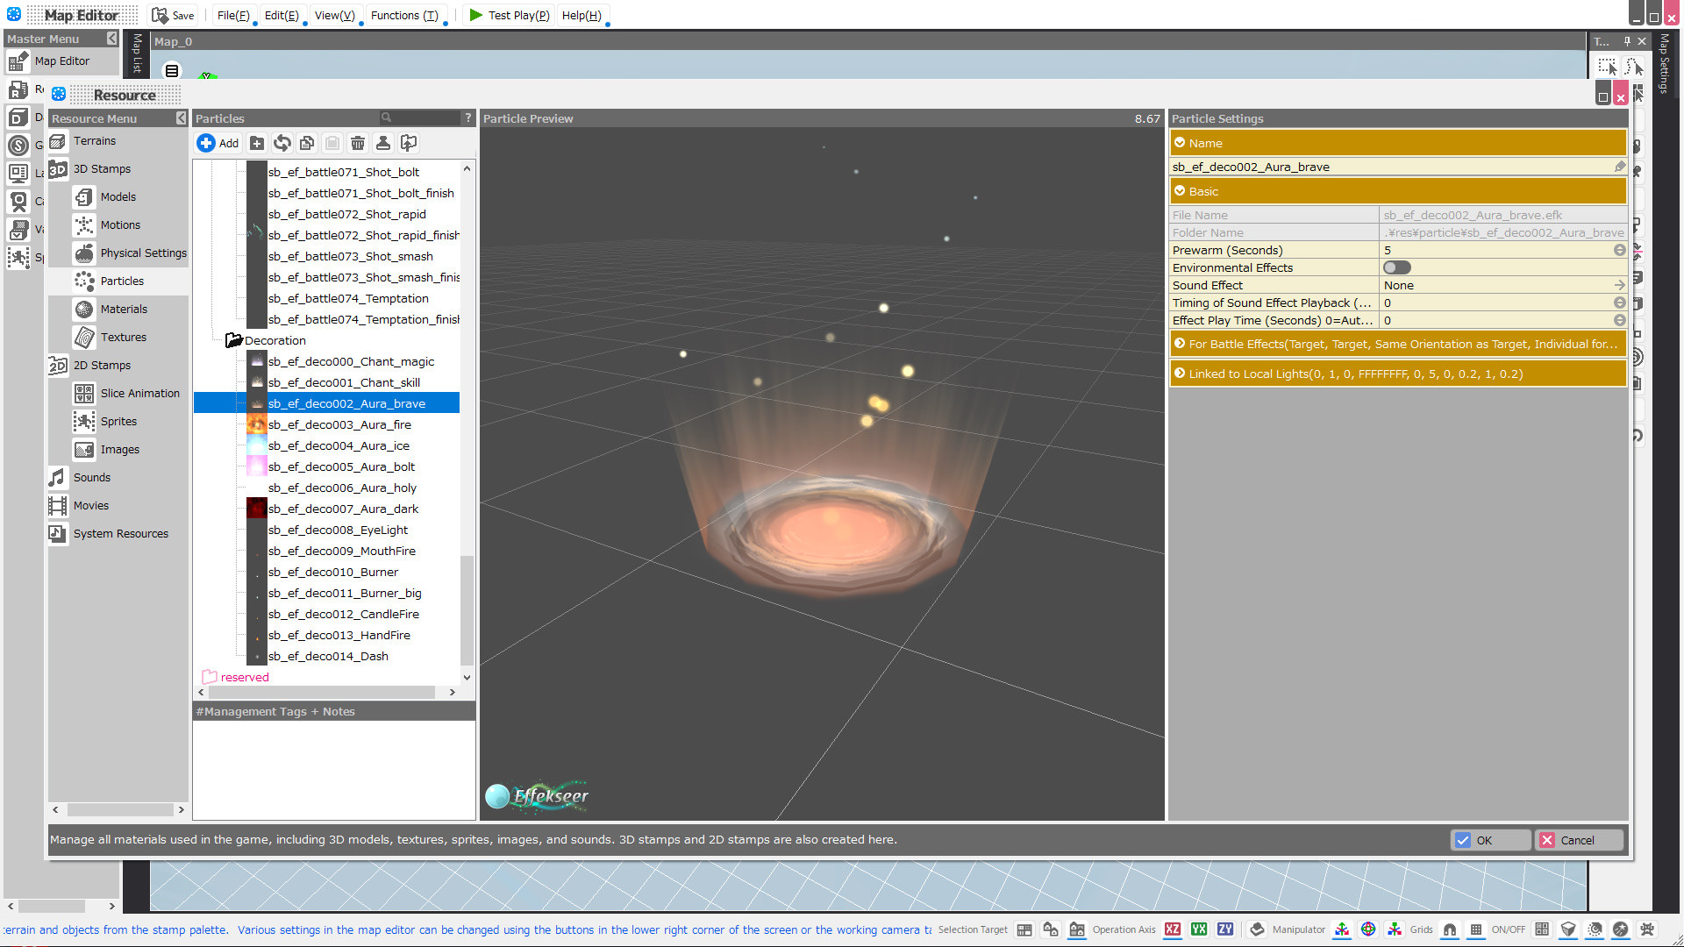Open the Functions menu
Screen dimensions: 1684x947
404,15
